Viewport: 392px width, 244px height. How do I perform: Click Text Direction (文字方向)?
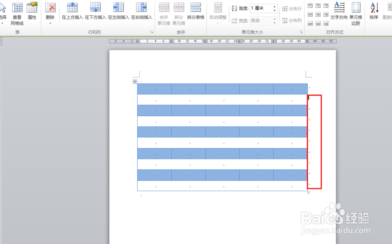(339, 11)
